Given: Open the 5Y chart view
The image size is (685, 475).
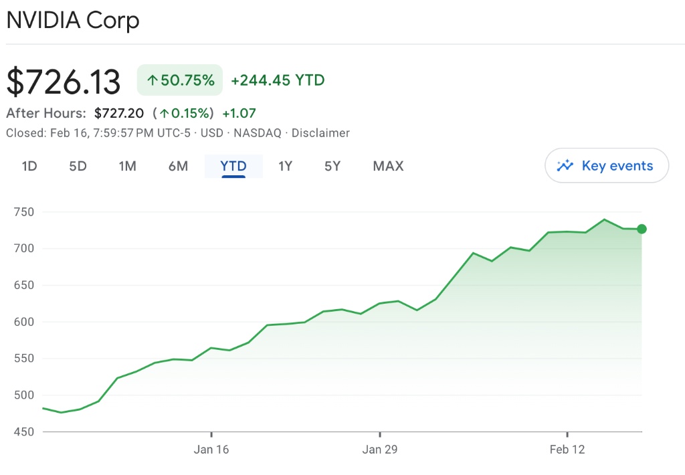Looking at the screenshot, I should [x=332, y=166].
